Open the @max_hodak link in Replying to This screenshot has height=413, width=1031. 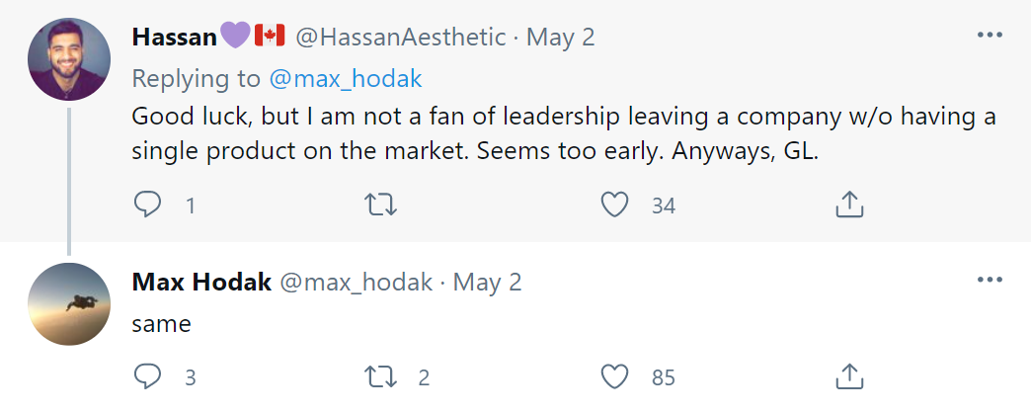point(346,78)
